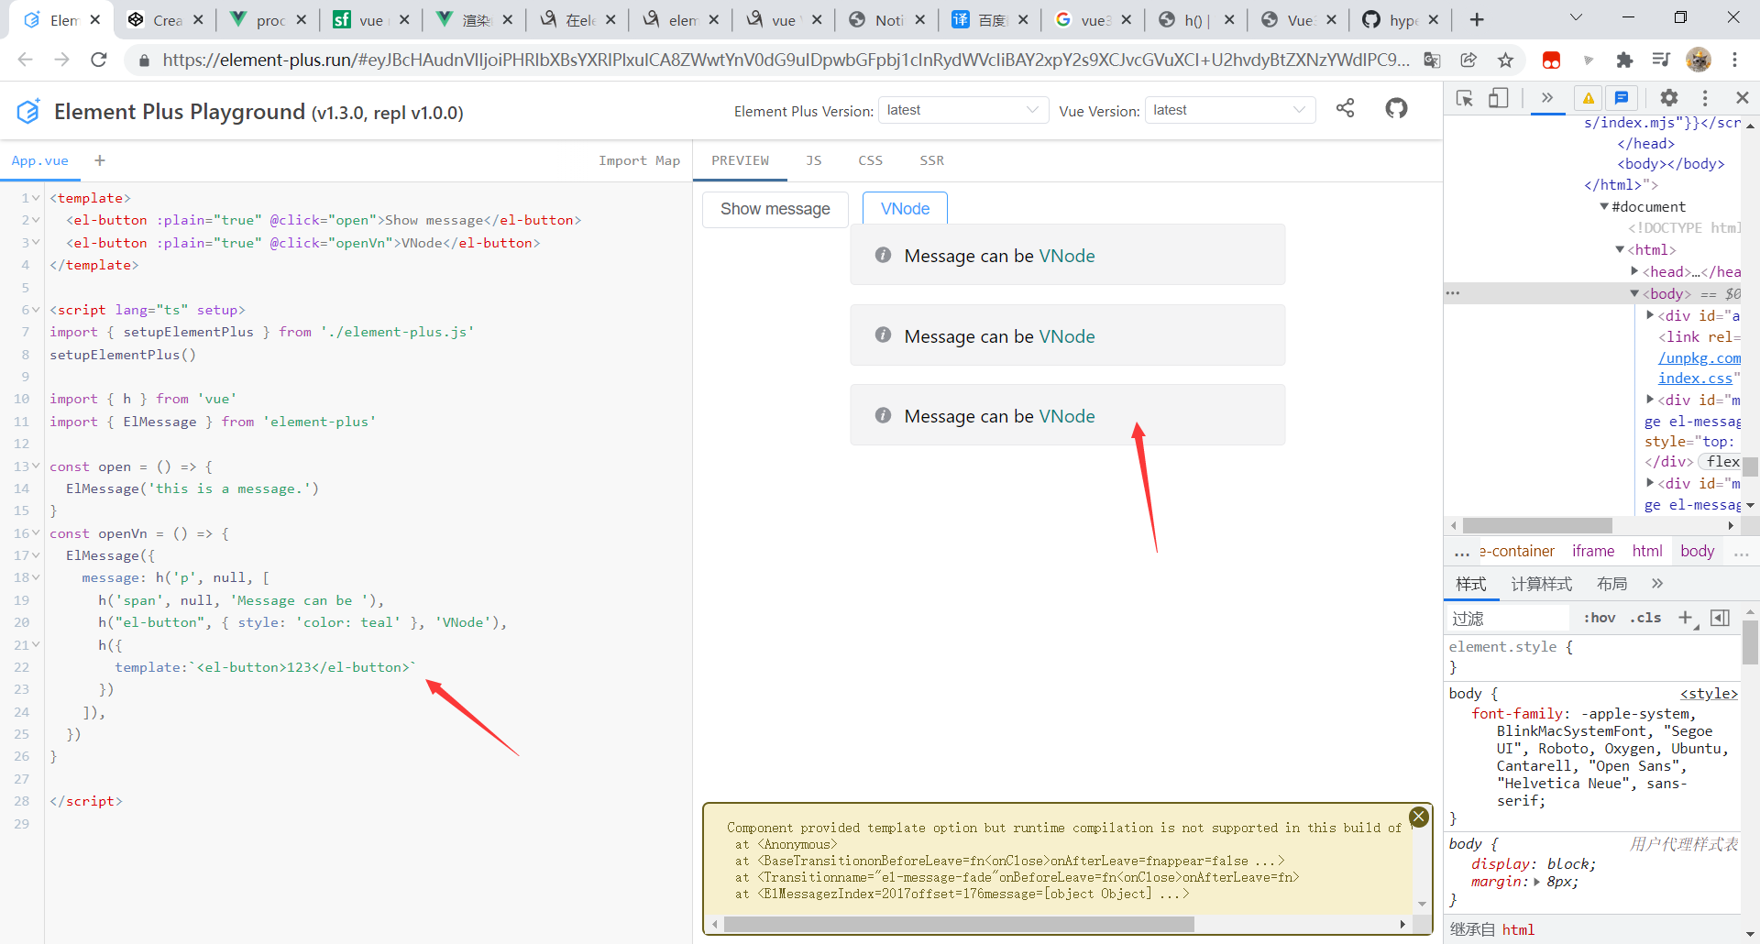This screenshot has height=944, width=1760.
Task: Activate the DevTools inspect element picker
Action: coord(1465,98)
